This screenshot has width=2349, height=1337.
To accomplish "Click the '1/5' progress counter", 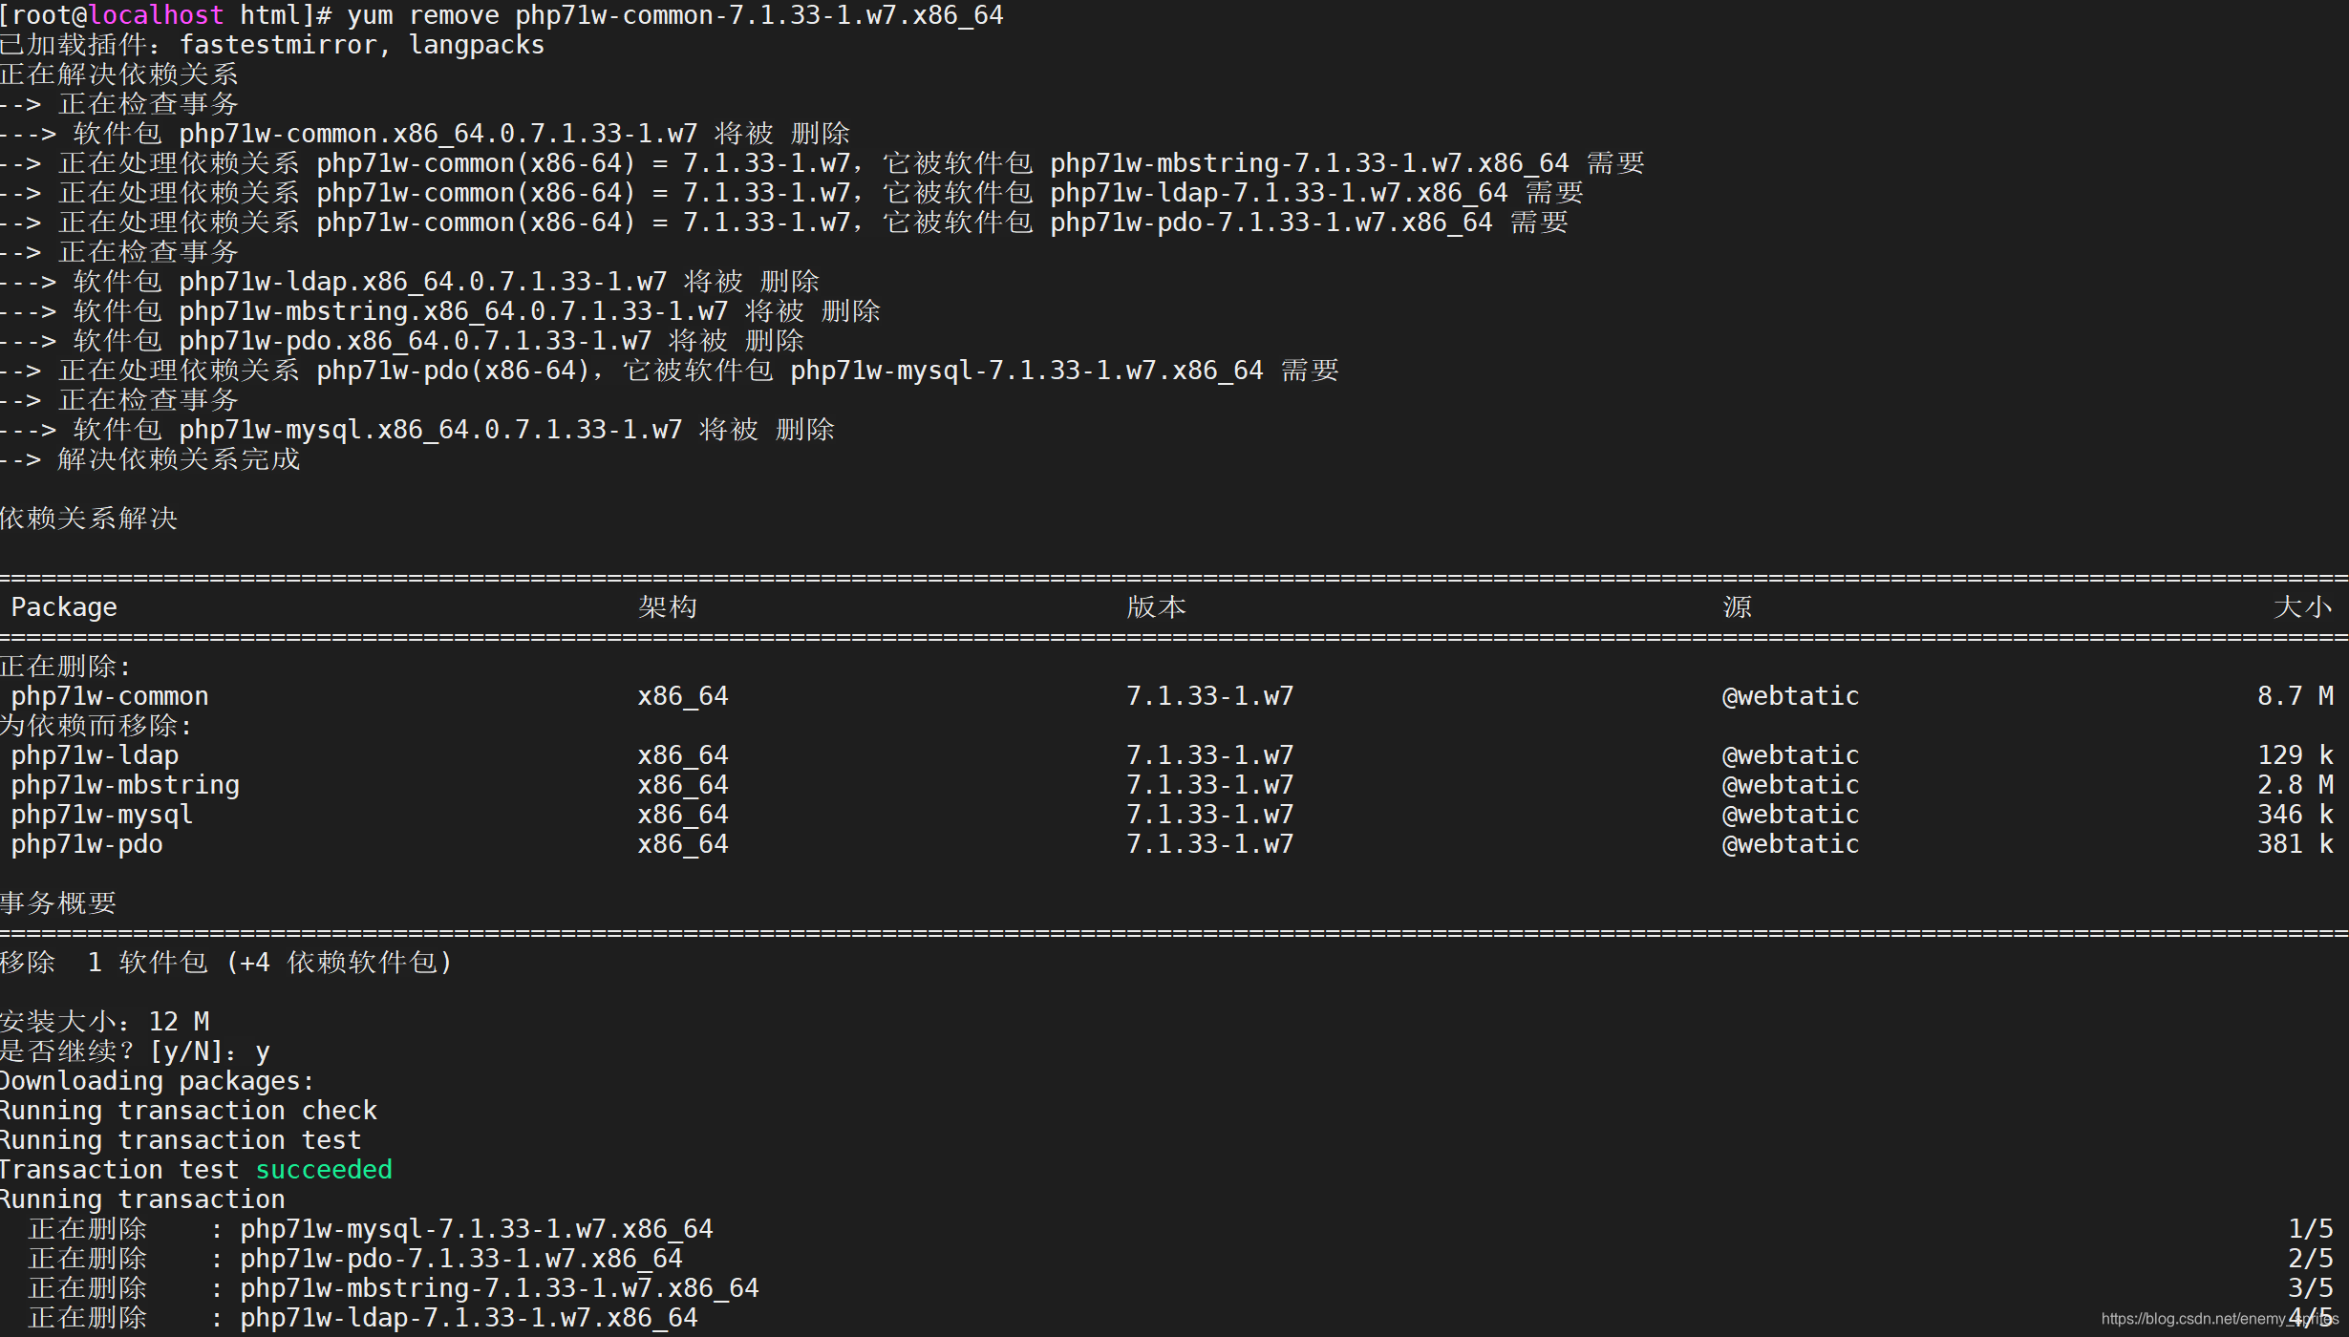I will tap(2311, 1229).
